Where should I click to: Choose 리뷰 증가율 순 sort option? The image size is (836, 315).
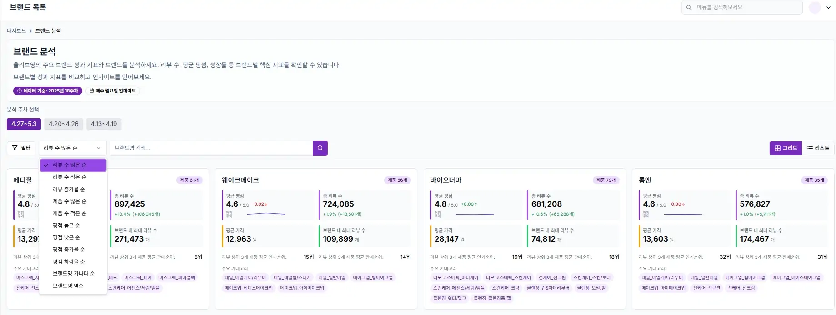point(73,189)
